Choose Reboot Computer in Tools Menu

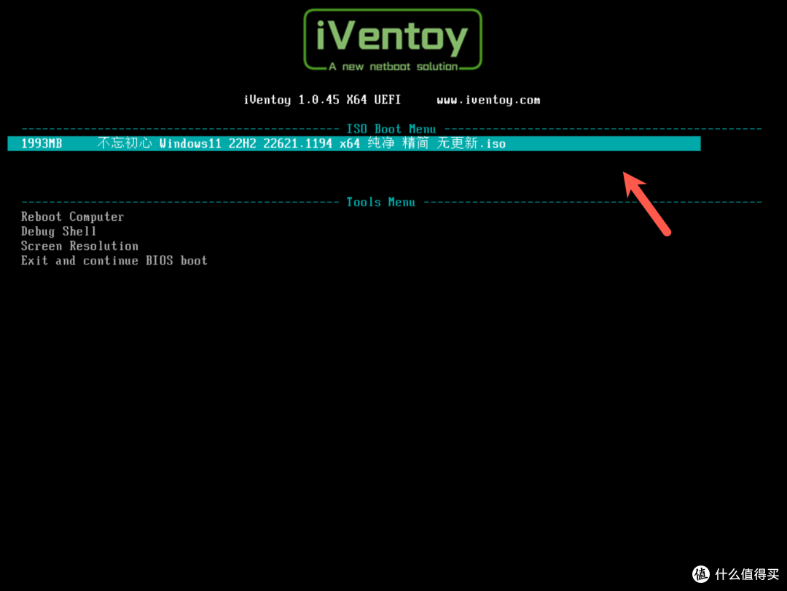pos(72,217)
